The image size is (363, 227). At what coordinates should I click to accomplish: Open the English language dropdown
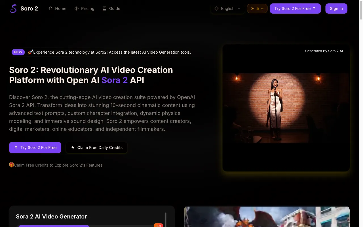tap(228, 9)
